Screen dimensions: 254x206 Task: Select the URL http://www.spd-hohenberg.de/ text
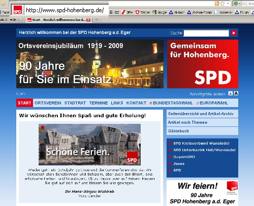(65, 10)
